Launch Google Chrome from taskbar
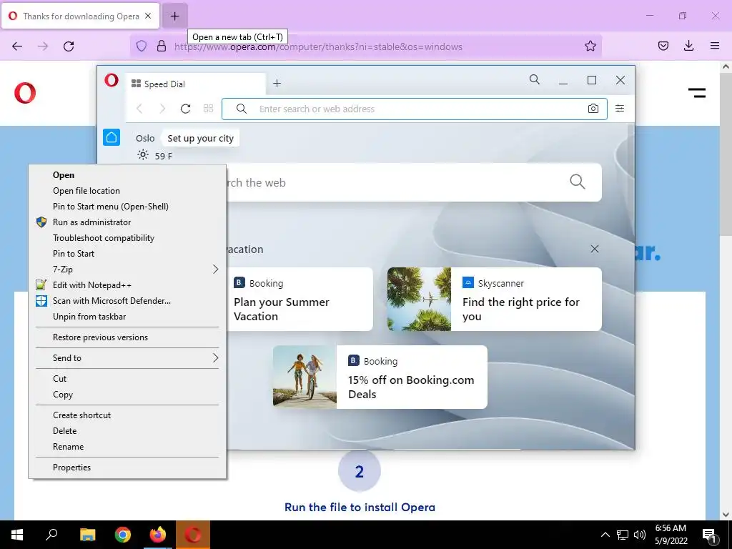The width and height of the screenshot is (732, 549). (x=123, y=535)
